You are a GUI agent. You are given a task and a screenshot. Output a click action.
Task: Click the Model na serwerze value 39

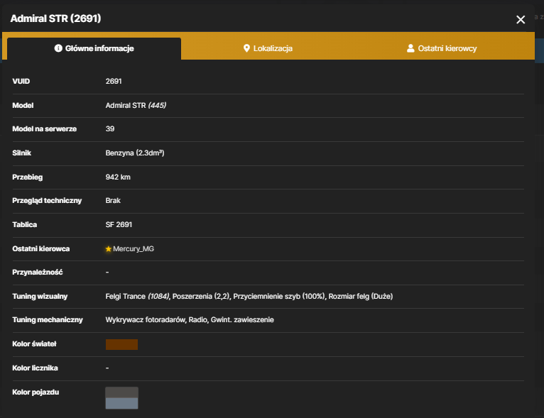[110, 129]
